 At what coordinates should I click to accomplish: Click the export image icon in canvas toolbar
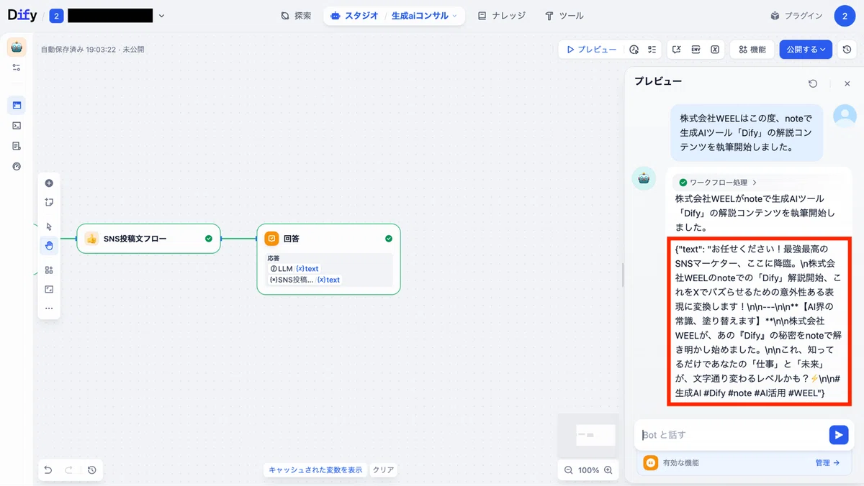(49, 289)
